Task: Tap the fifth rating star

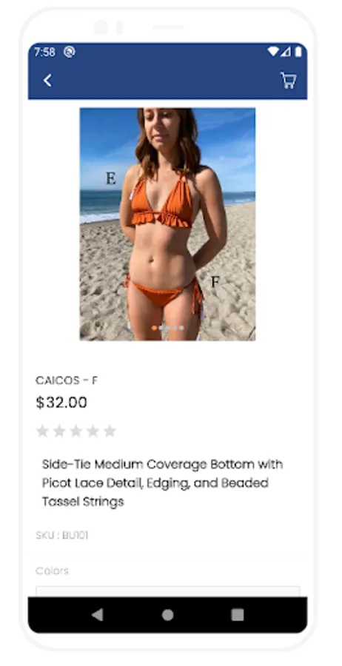Action: point(110,431)
